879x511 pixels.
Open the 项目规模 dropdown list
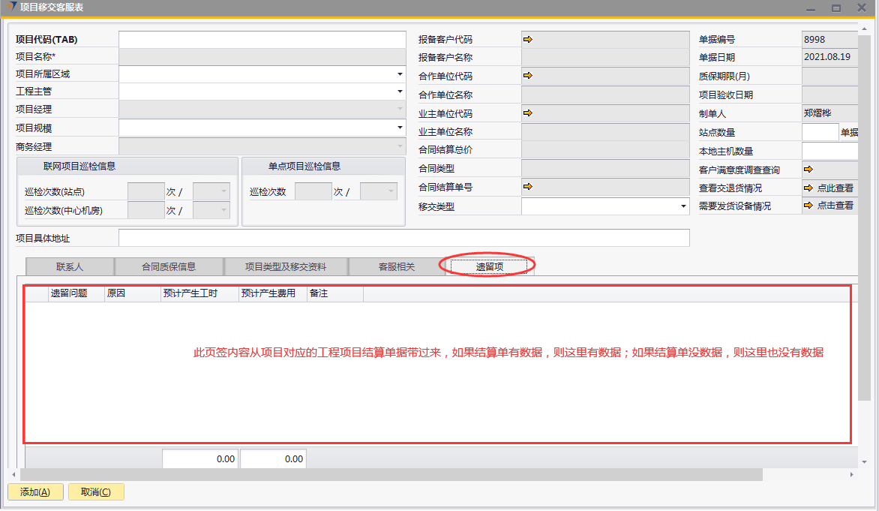(400, 128)
